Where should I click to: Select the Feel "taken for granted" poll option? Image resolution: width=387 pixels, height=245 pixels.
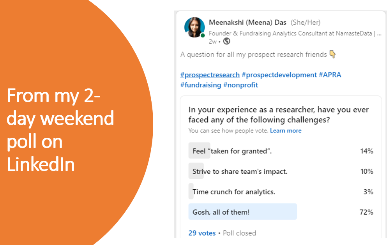coord(281,151)
